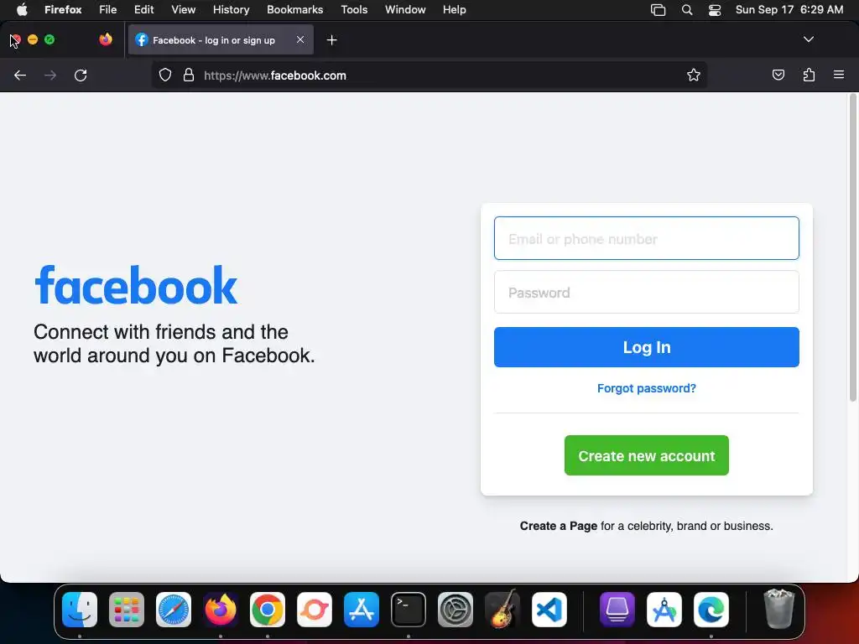Open Spotlight search in menu bar
The width and height of the screenshot is (859, 644).
(x=687, y=10)
